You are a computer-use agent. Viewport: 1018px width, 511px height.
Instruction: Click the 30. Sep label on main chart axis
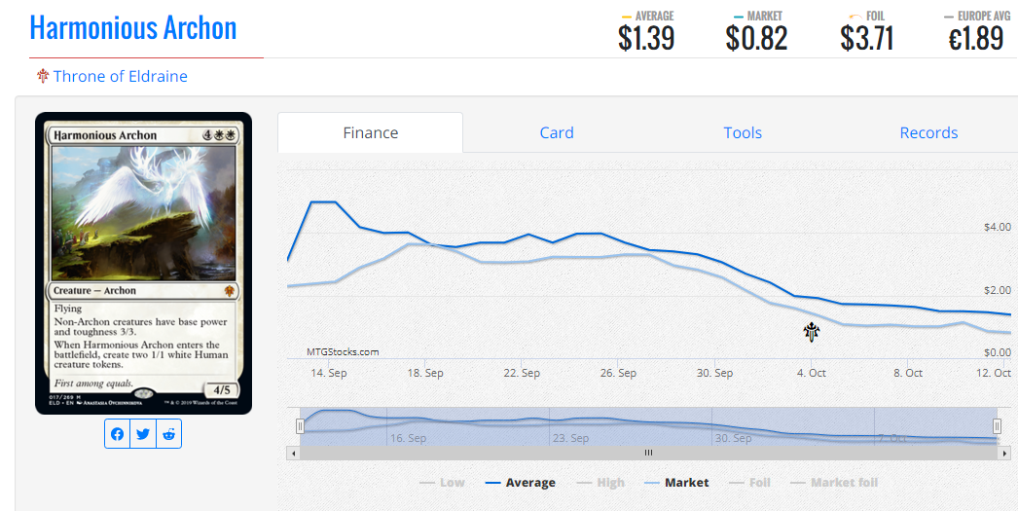coord(714,373)
